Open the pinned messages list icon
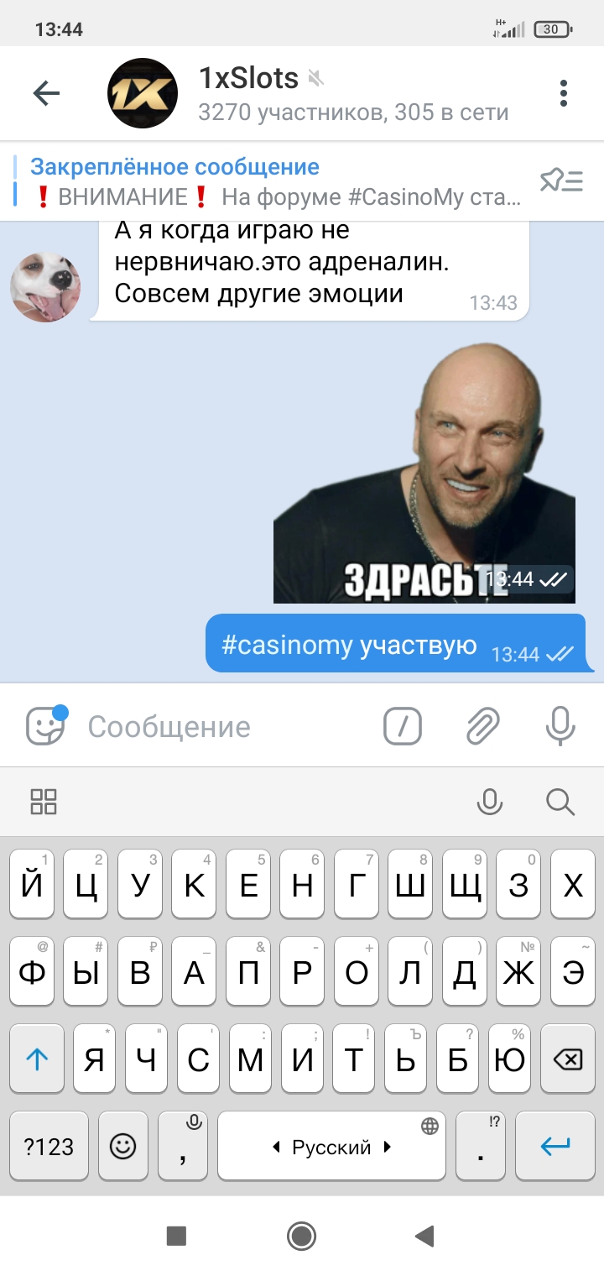This screenshot has height=1276, width=604. click(561, 180)
